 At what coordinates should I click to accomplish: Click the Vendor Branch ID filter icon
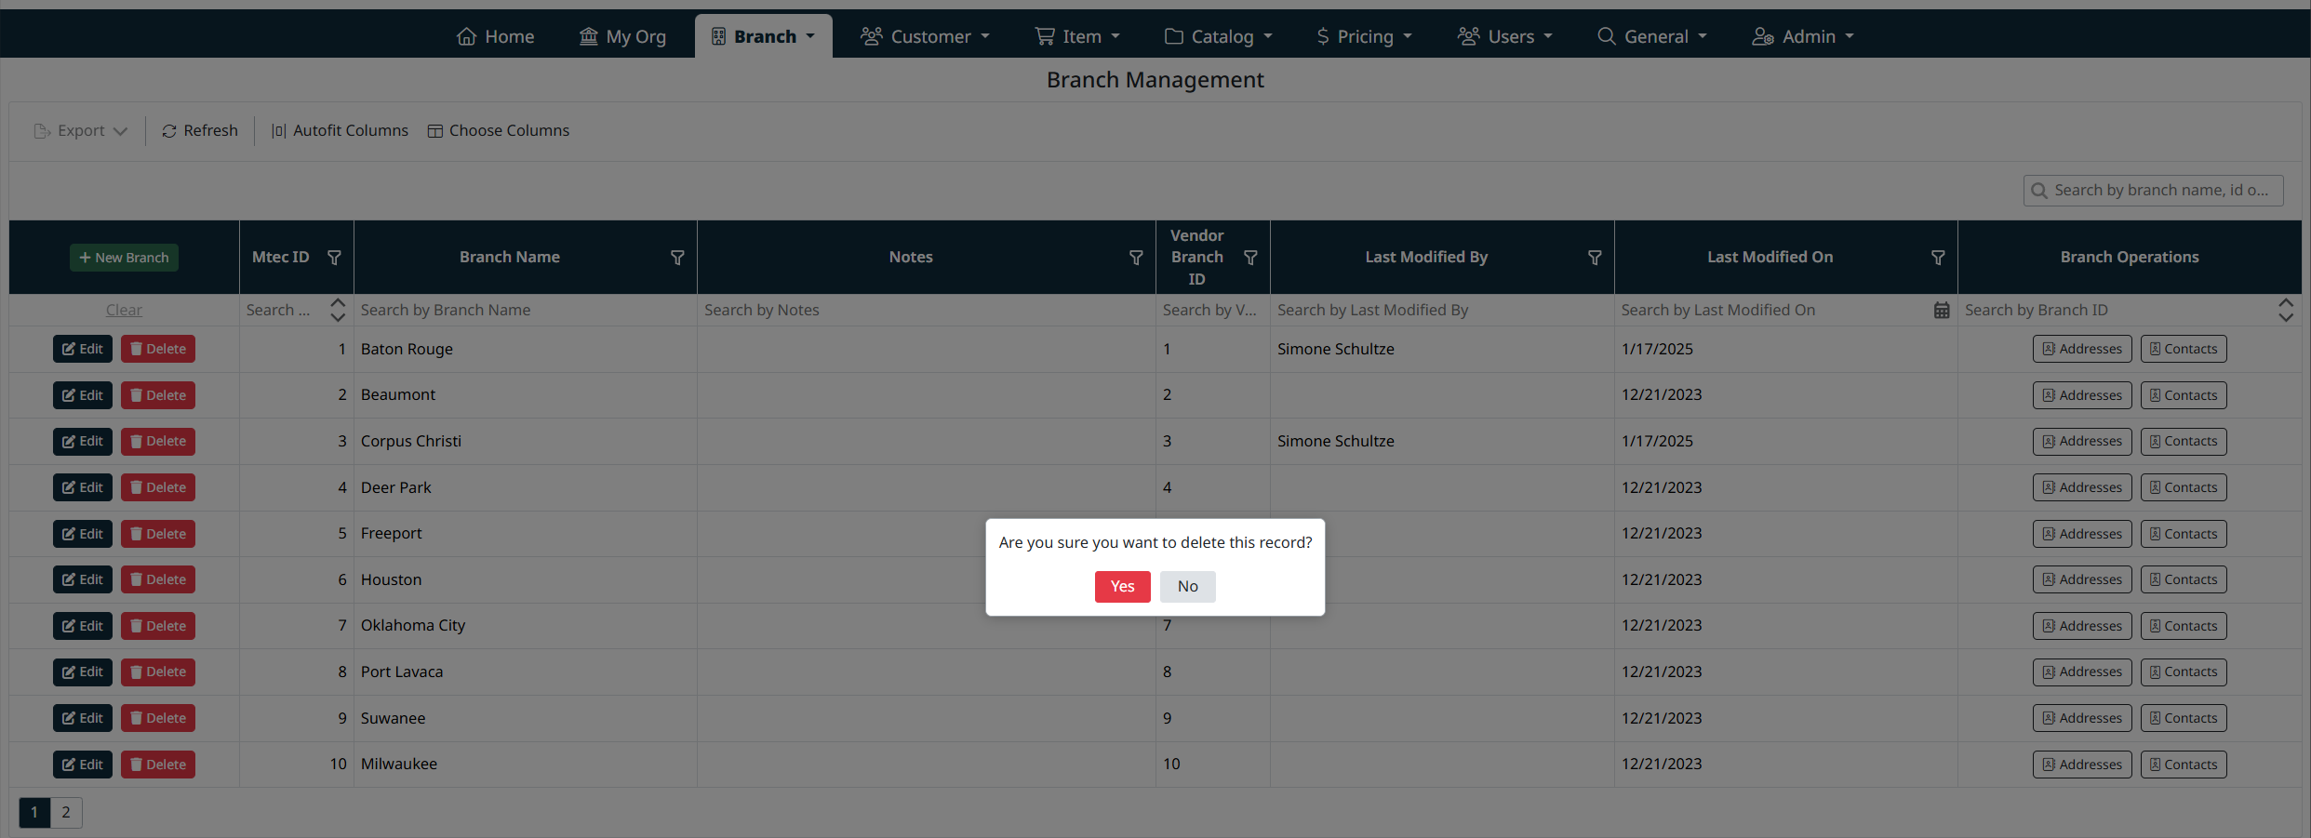tap(1250, 258)
